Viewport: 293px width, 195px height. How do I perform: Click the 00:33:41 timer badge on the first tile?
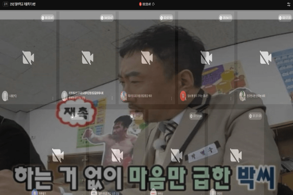[47, 18]
